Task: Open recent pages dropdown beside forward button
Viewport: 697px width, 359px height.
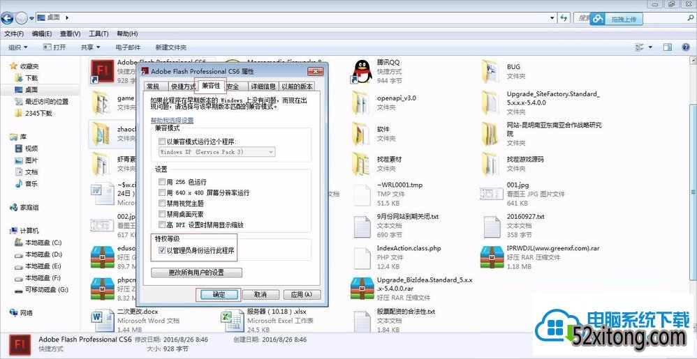Action: click(31, 18)
